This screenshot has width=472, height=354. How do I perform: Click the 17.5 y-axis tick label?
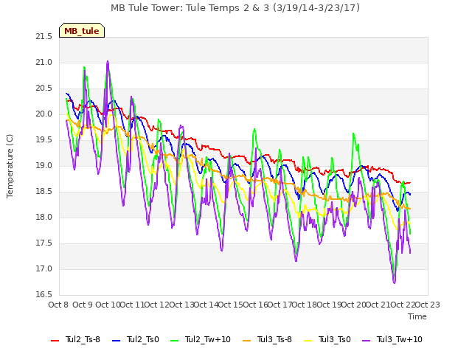pyautogui.click(x=44, y=243)
